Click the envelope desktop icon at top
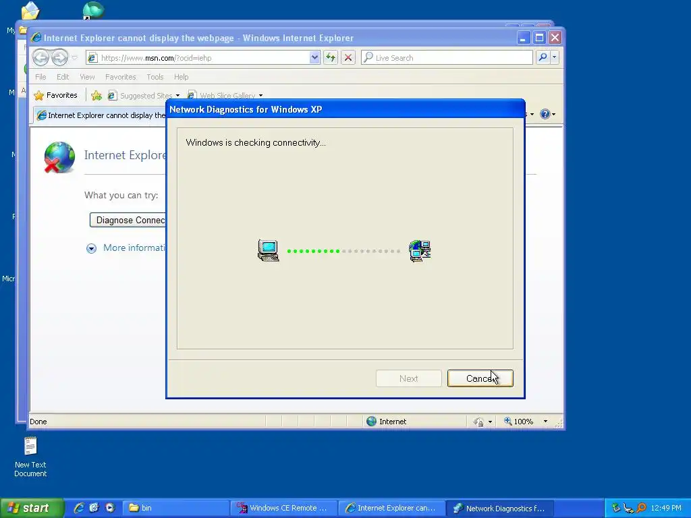The height and width of the screenshot is (518, 691). tap(30, 11)
